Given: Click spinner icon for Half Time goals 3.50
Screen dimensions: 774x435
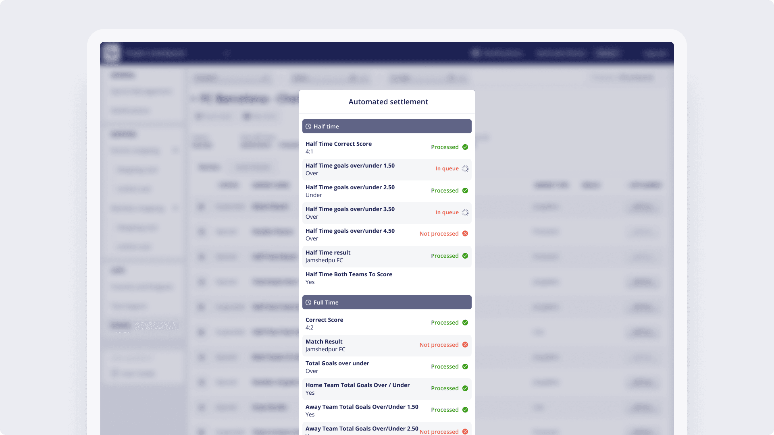Looking at the screenshot, I should point(465,212).
